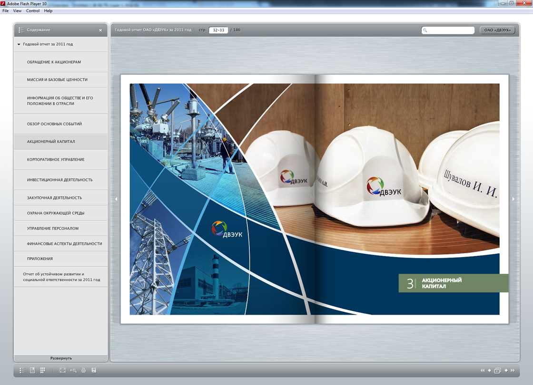The width and height of the screenshot is (533, 385).
Task: Open the ОХРАНА ОКРУЖАЮЩЕЙ СРЕДЫ chapter
Action: click(61, 213)
